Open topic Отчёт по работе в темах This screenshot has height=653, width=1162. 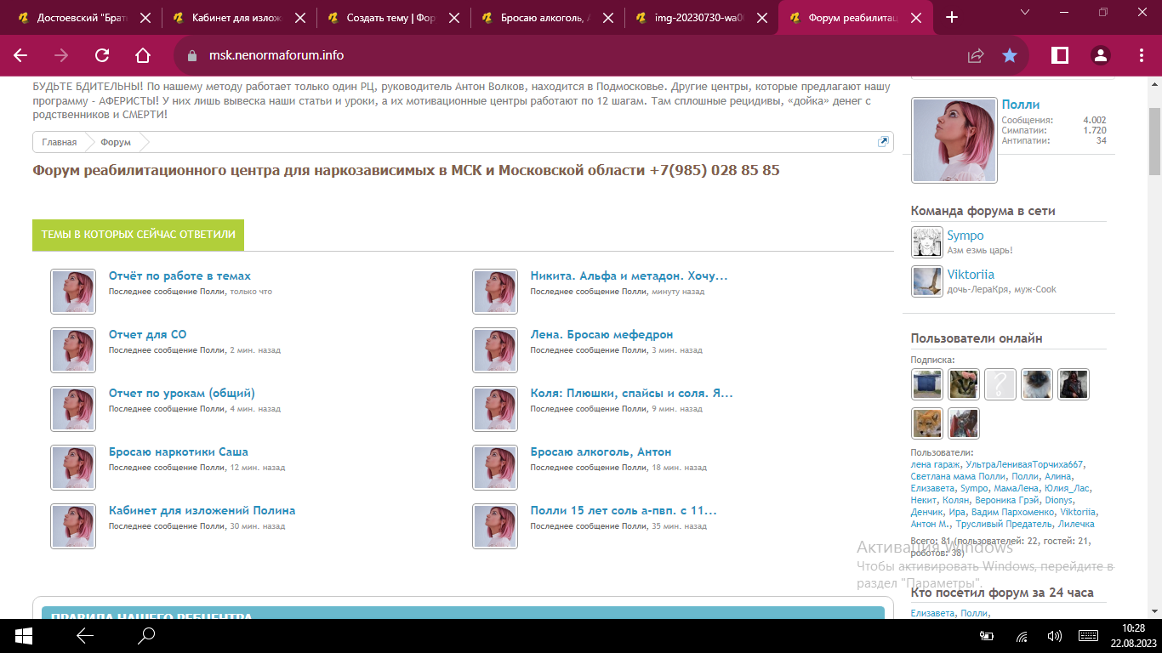point(179,275)
